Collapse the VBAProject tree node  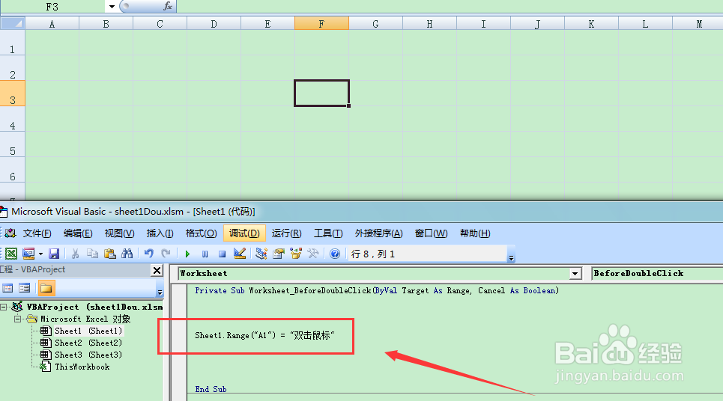point(3,307)
